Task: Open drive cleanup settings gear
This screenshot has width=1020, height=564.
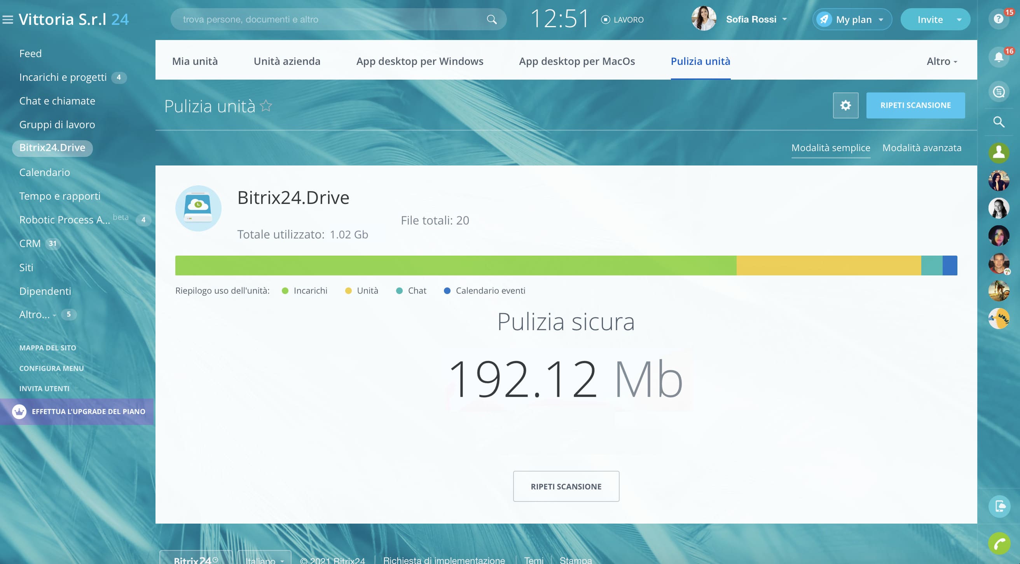Action: pos(845,105)
